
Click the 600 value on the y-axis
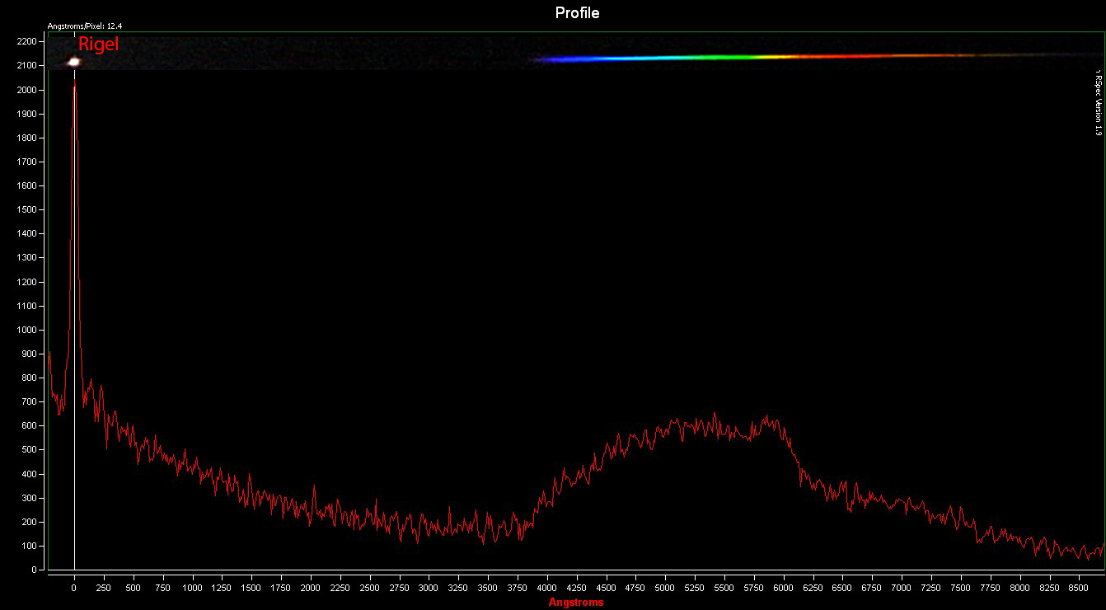30,426
